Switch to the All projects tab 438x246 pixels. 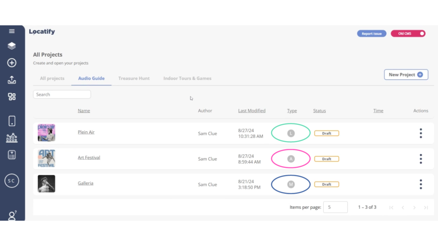point(52,78)
